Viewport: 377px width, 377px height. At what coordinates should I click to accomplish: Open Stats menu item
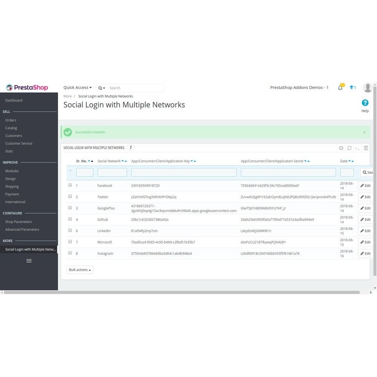(x=9, y=151)
